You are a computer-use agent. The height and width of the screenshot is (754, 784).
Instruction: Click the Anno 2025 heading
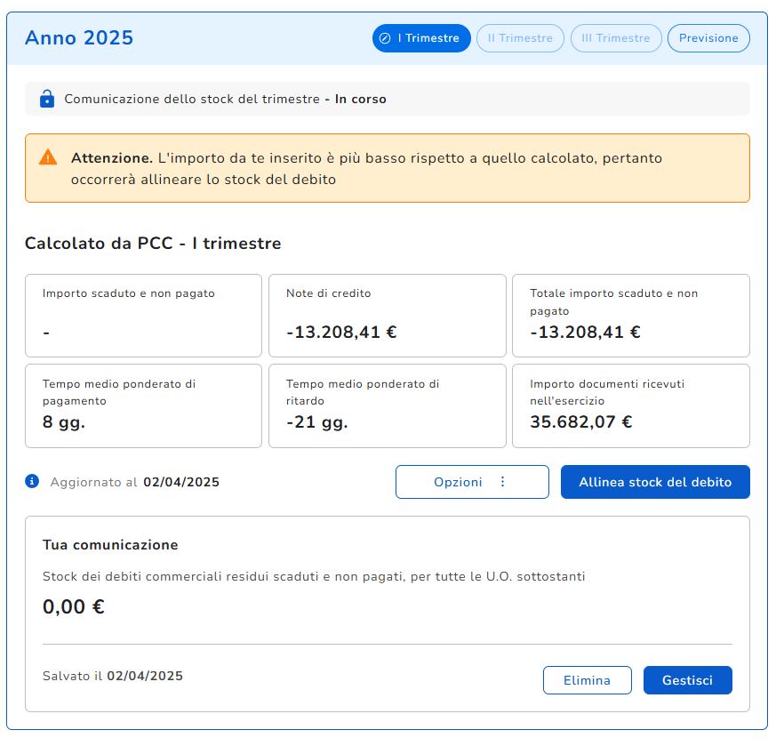[79, 37]
